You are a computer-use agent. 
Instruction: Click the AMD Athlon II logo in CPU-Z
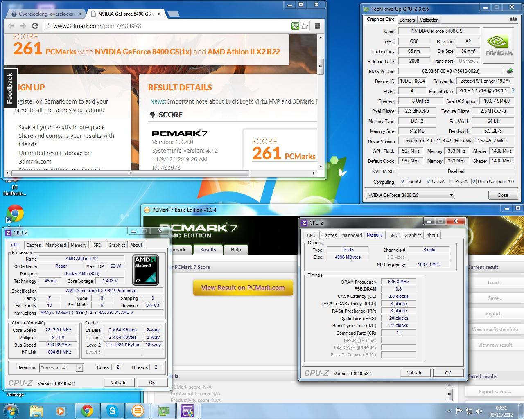point(146,270)
